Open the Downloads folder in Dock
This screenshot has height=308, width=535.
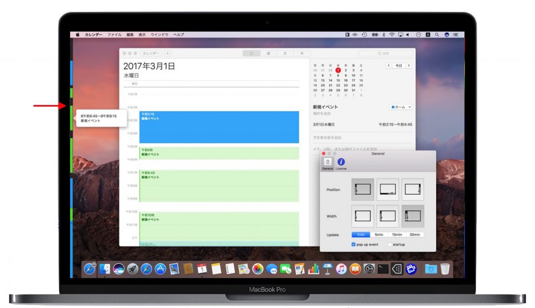click(431, 269)
